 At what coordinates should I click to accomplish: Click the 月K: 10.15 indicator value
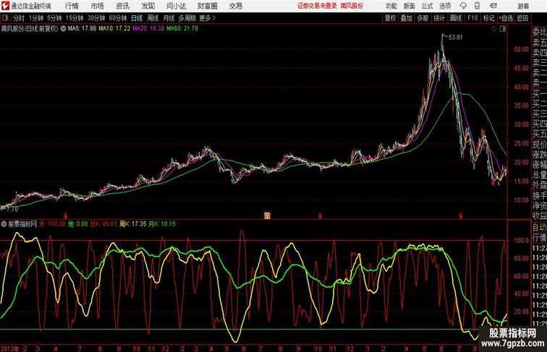coord(162,224)
